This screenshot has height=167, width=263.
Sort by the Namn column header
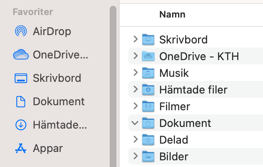coord(172,15)
